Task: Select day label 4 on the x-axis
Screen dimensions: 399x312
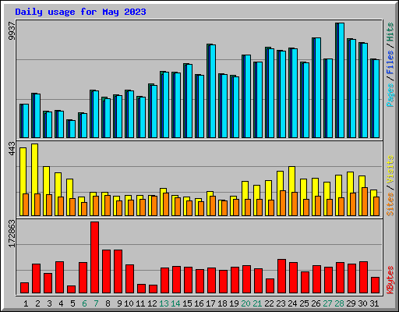Action: coord(61,303)
